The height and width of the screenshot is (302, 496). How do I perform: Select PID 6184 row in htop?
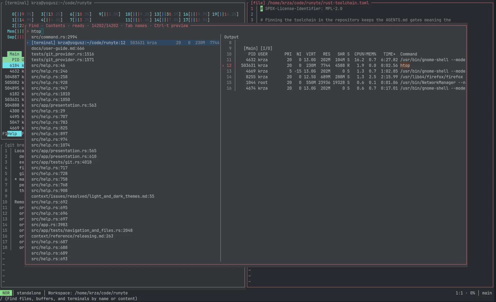coord(13,65)
